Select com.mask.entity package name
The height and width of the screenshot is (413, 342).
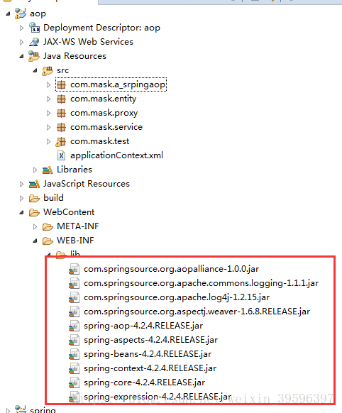point(103,99)
